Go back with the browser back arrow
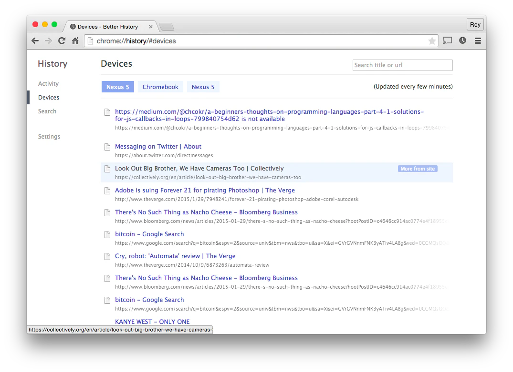 click(x=35, y=41)
